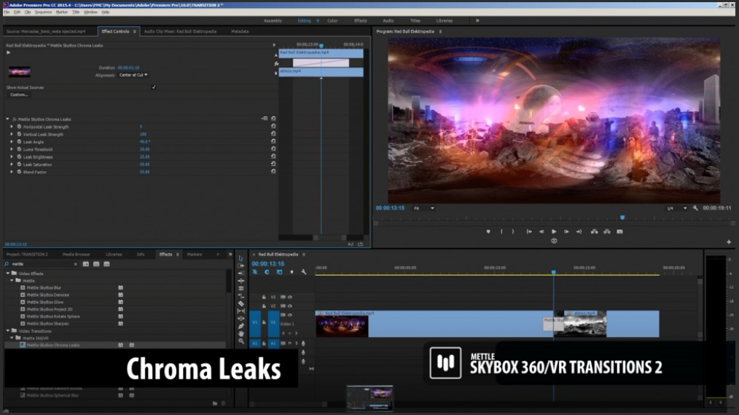
Task: Add marker in Program monitor
Action: [488, 232]
